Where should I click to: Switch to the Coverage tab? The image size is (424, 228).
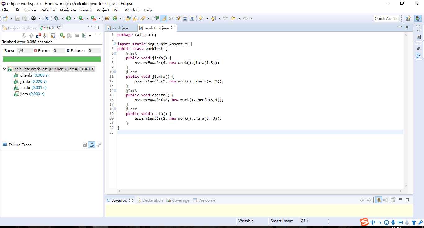pyautogui.click(x=178, y=200)
